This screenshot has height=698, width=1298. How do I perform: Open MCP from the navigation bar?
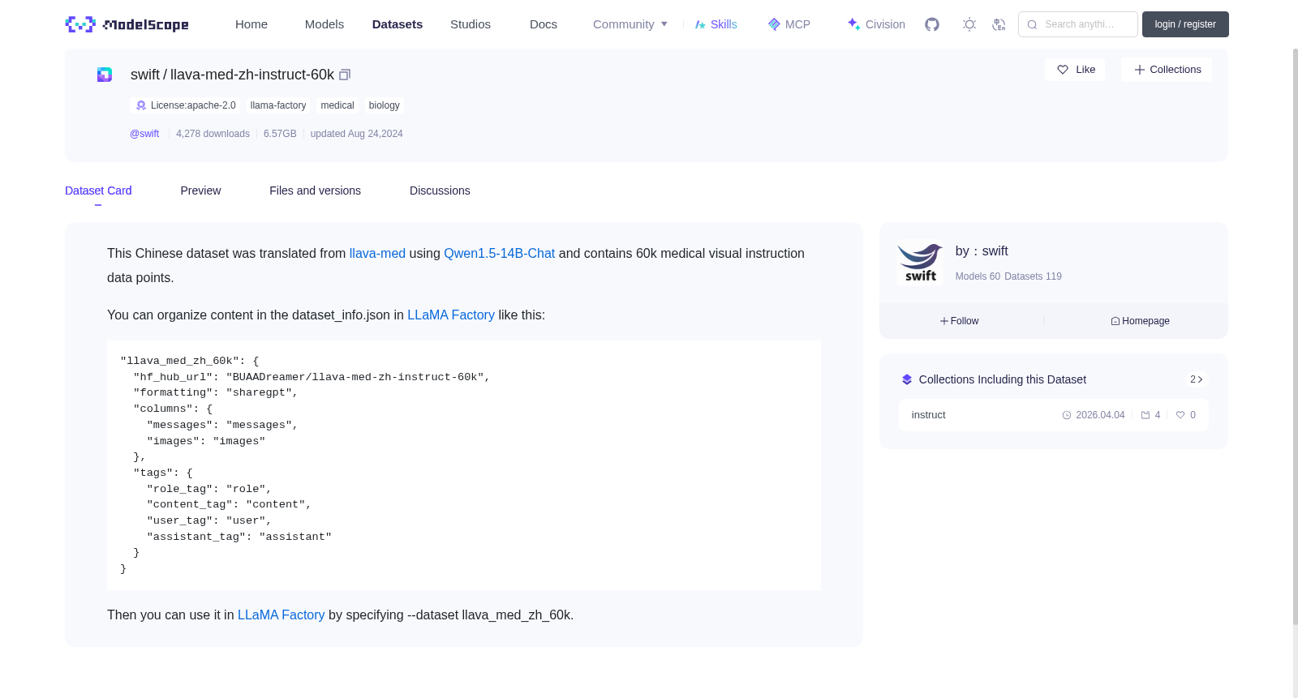(x=789, y=24)
